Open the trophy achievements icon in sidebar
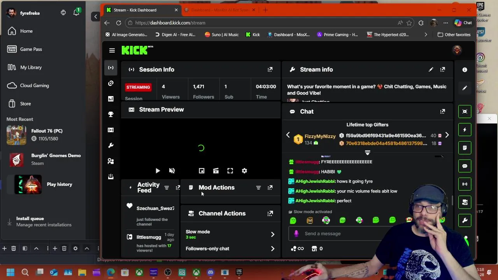This screenshot has height=280, width=498. (111, 114)
